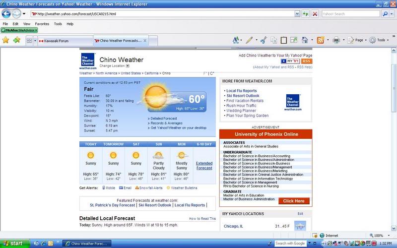
Task: Open Chicago, IL location link
Action: 233,226
